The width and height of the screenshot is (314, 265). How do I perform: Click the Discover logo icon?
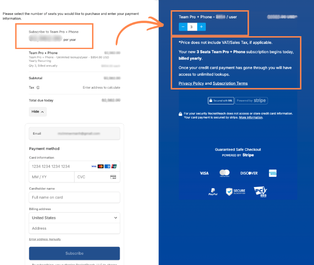click(249, 173)
